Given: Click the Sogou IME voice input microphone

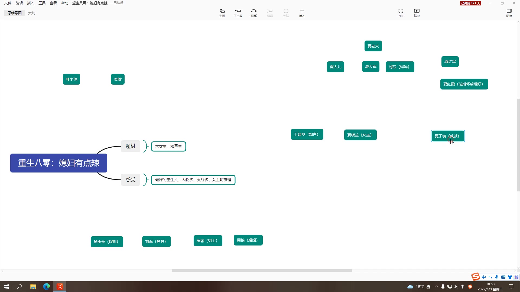Looking at the screenshot, I should pyautogui.click(x=497, y=277).
